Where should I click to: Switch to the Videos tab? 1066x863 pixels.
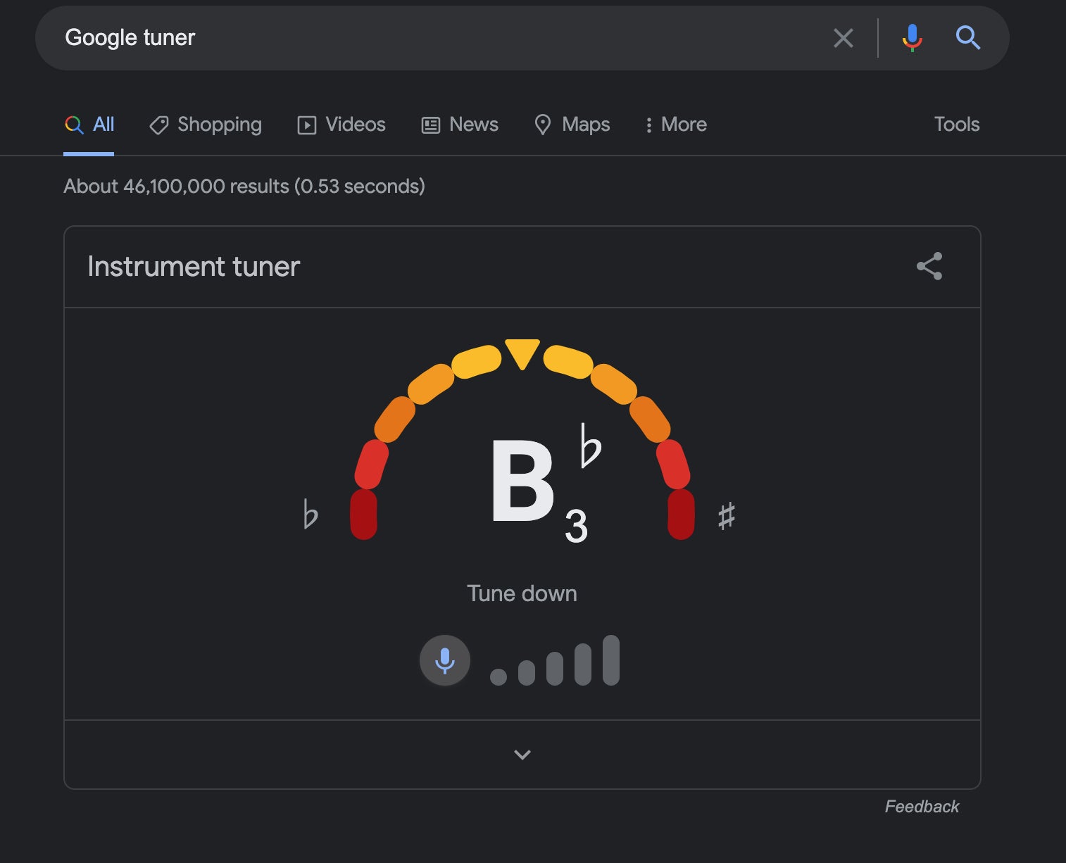click(341, 125)
